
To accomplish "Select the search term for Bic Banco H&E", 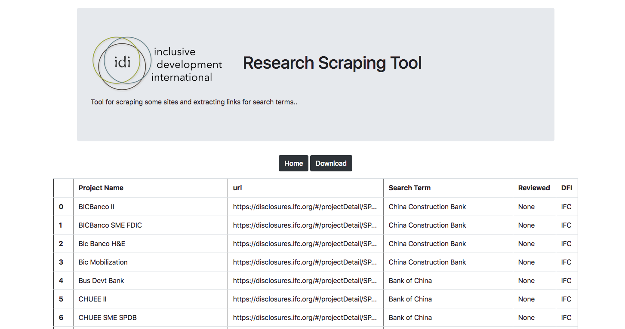I will tap(427, 244).
